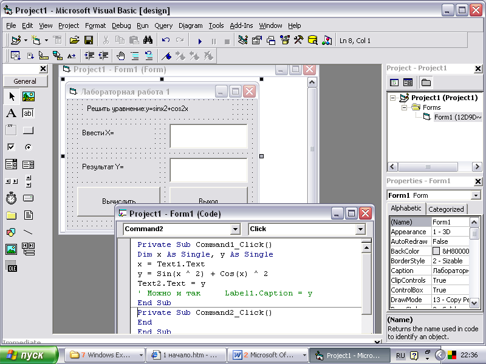Select Form1 in the project tree

457,117
